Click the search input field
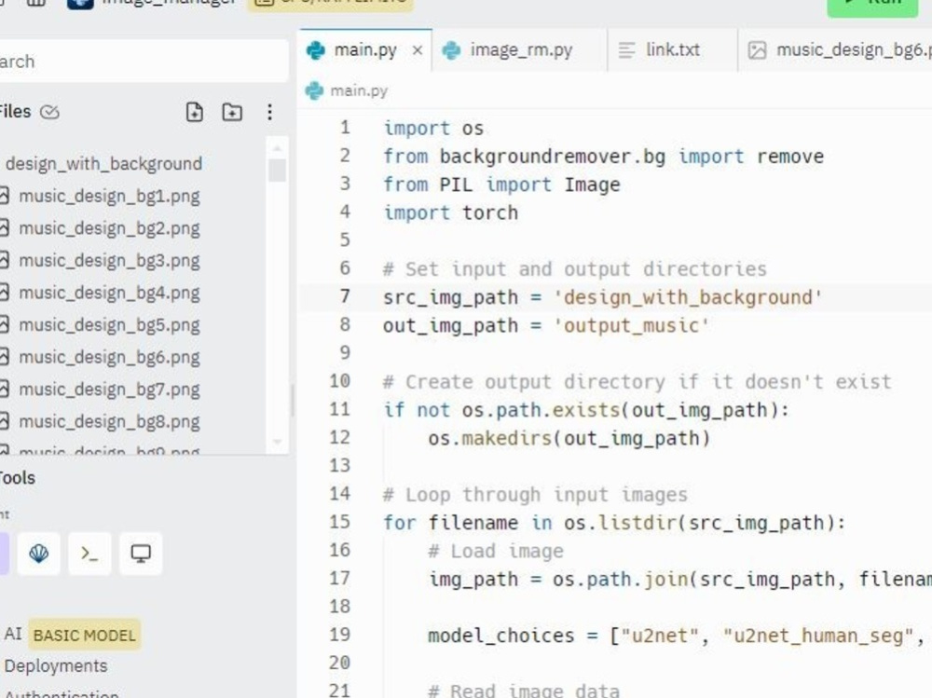Screen dimensions: 932x698 pyautogui.click(x=143, y=62)
